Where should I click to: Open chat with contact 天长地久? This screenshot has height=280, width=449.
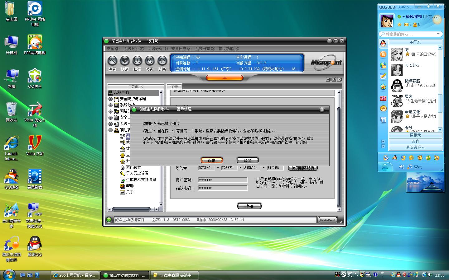(413, 70)
